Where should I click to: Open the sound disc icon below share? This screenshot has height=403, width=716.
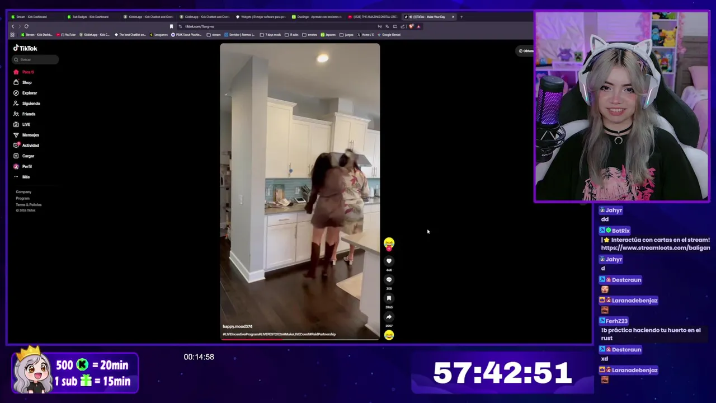[x=389, y=335]
